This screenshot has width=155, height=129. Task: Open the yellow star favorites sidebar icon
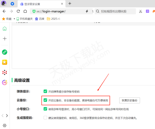(x=4, y=62)
